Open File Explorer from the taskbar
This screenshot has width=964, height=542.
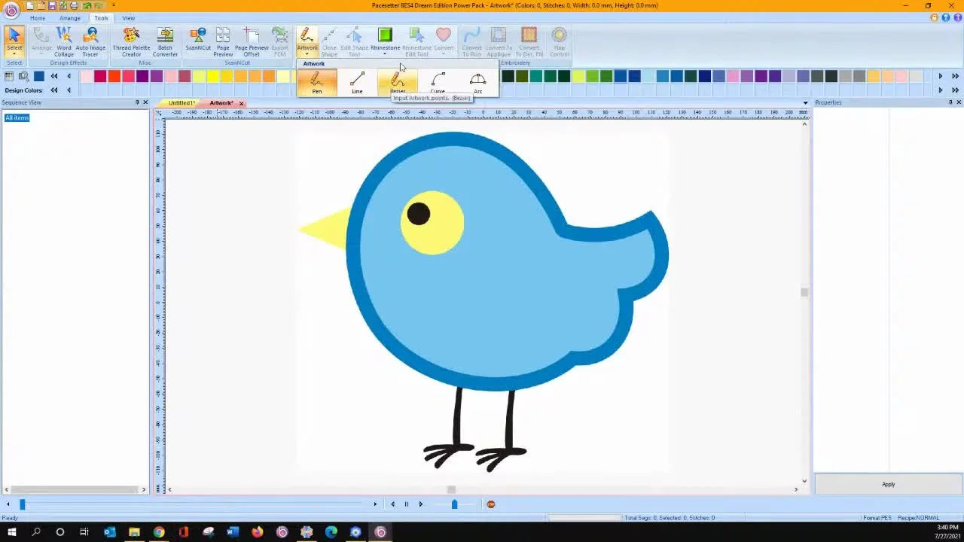coord(134,532)
